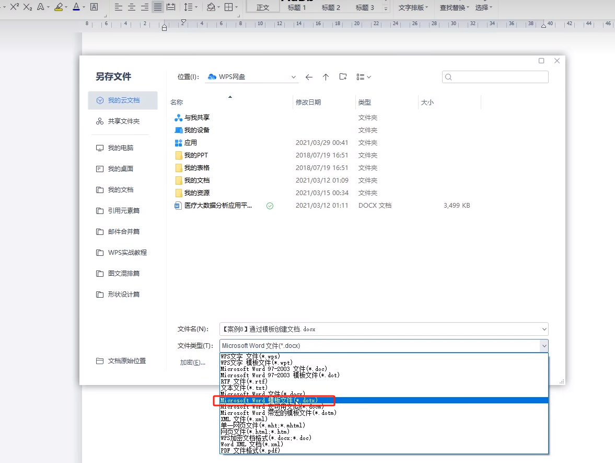This screenshot has height=463, width=615.
Task: Select the 与我共享 folder
Action: 192,118
